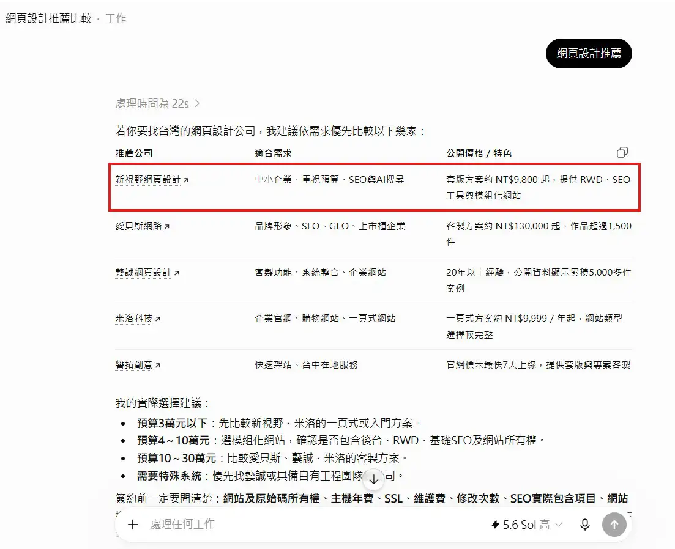The width and height of the screenshot is (675, 549).
Task: Open the 米洛科技 link
Action: coord(133,319)
